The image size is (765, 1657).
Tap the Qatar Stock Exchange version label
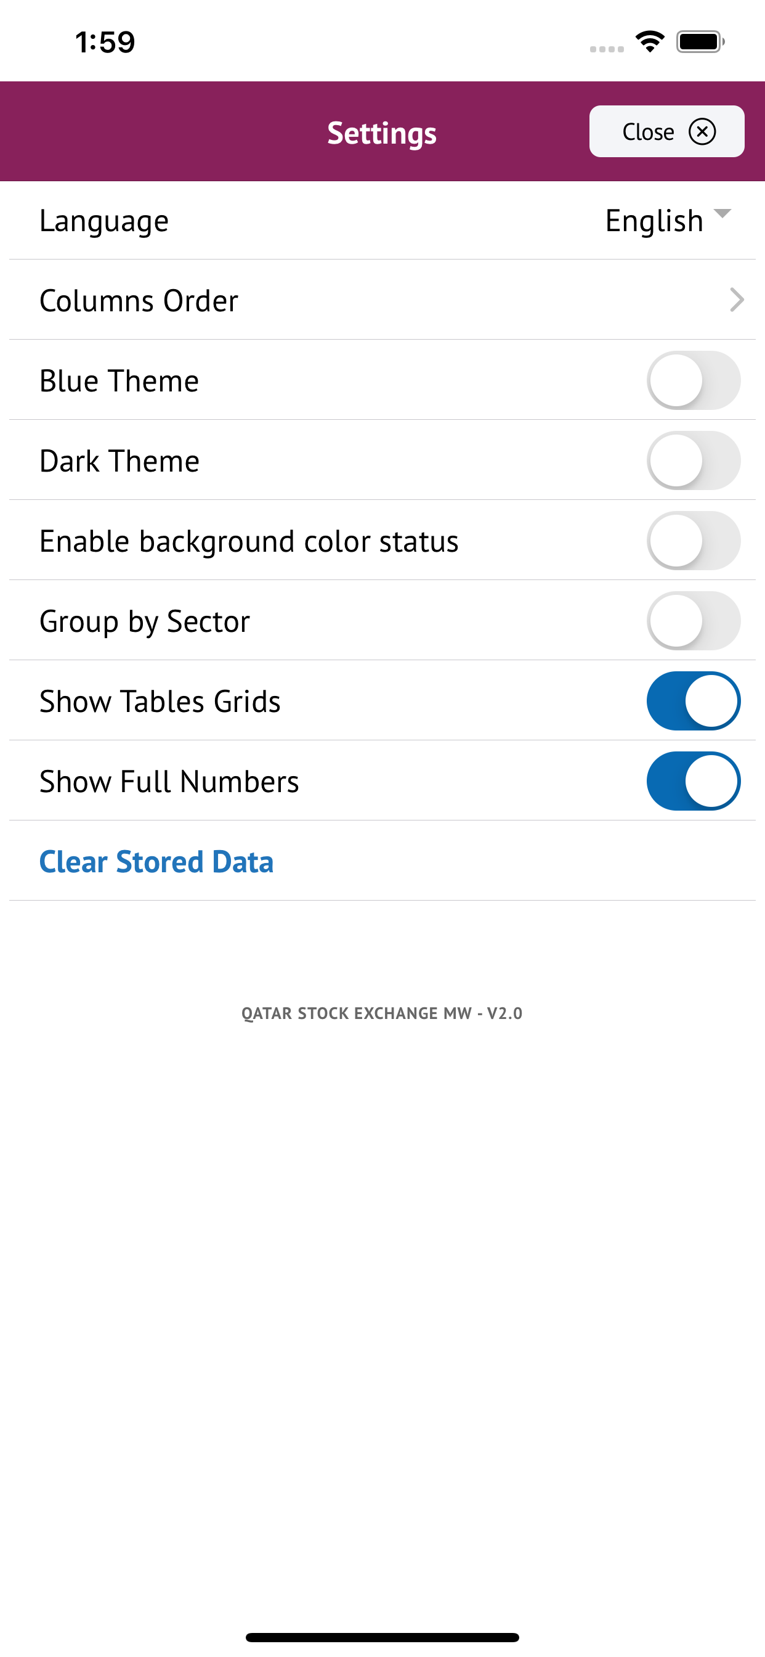(x=382, y=1013)
